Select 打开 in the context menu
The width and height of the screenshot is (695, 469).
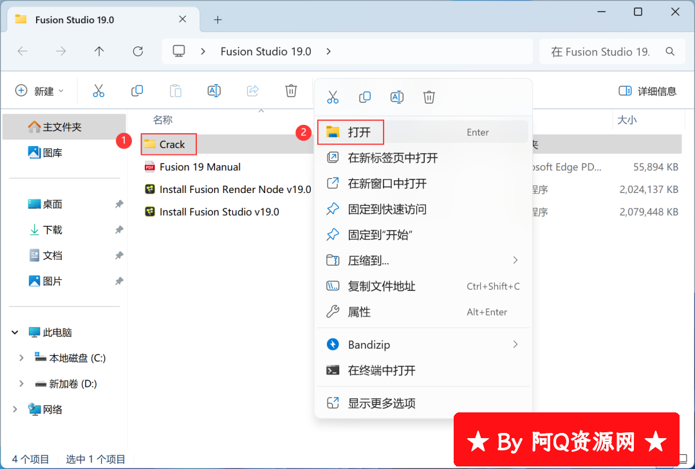click(423, 132)
